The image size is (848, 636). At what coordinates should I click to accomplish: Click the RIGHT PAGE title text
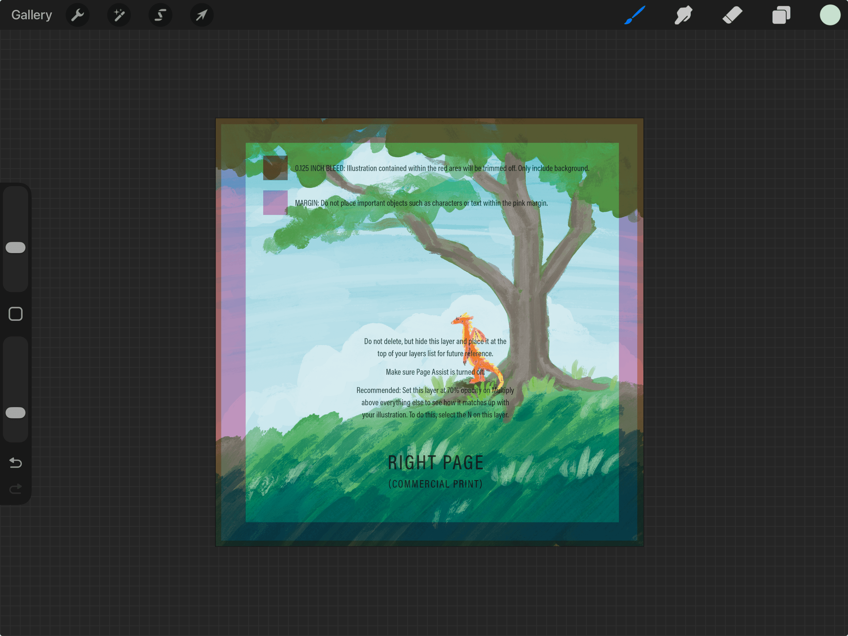point(435,462)
